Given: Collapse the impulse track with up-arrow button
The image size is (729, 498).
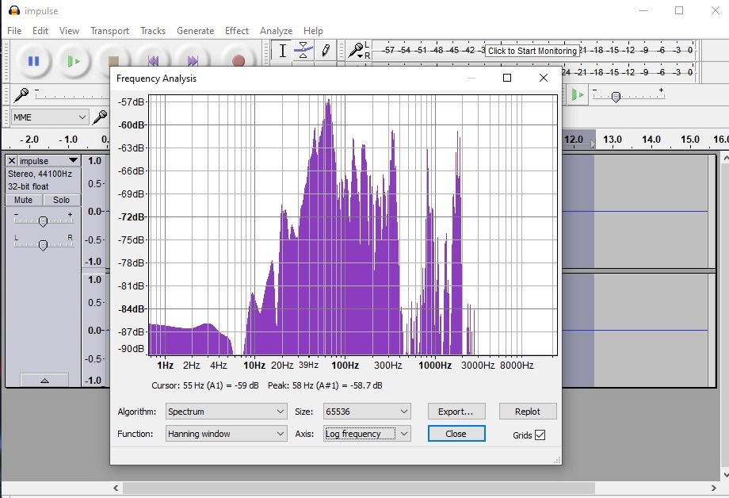Looking at the screenshot, I should (x=44, y=381).
